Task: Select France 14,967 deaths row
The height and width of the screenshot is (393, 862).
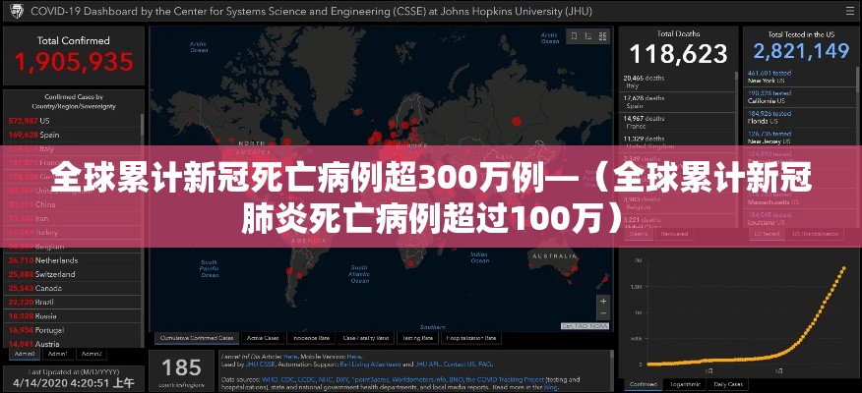Action: point(678,122)
